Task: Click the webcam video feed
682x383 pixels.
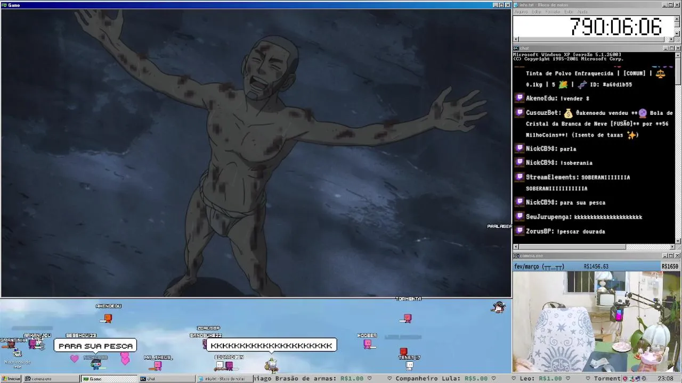Action: 597,322
